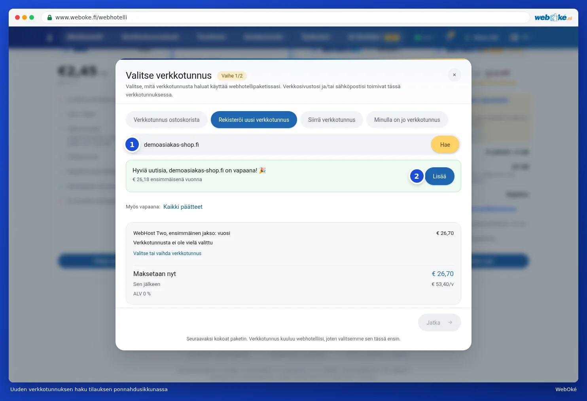Open the Siirrä verkkotunnus tab
587x401 pixels.
331,120
